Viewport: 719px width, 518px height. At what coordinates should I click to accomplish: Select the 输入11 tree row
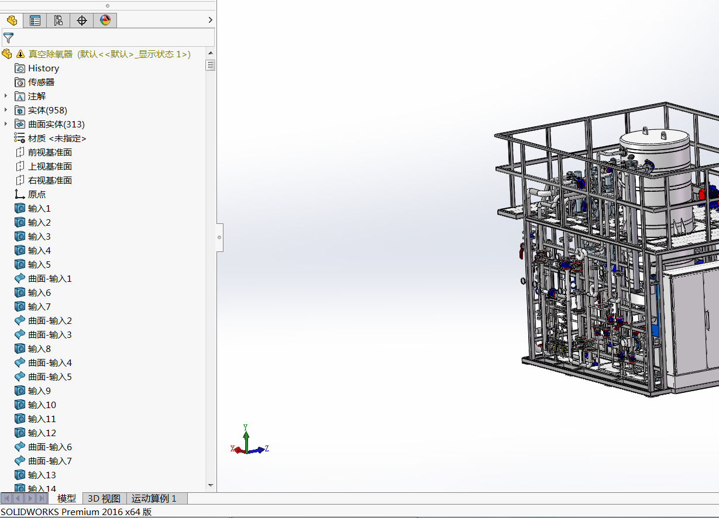35,419
